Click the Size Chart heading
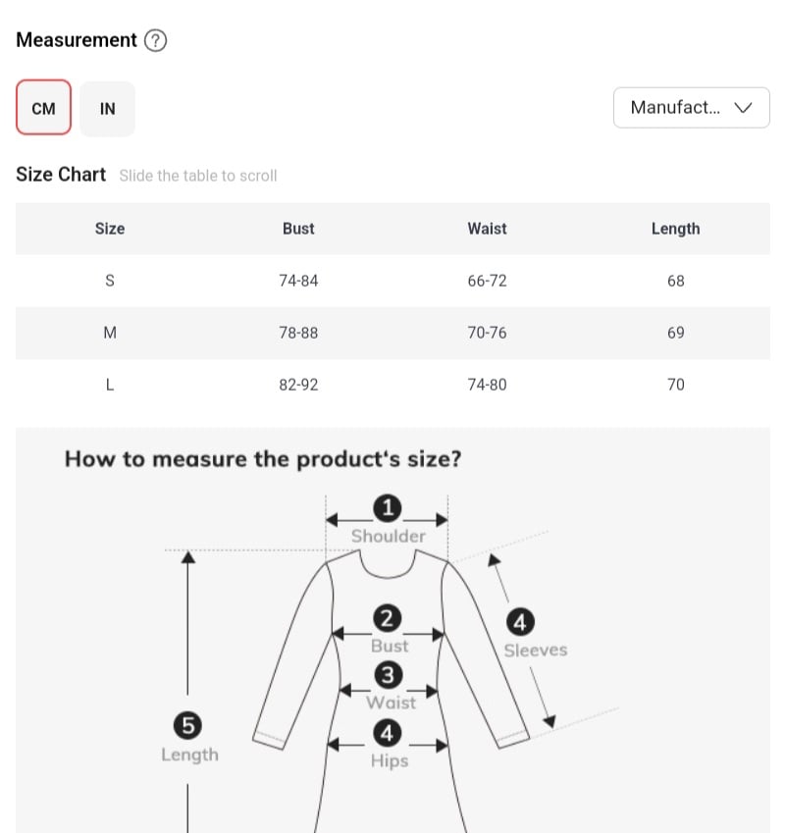The height and width of the screenshot is (833, 785). point(61,175)
